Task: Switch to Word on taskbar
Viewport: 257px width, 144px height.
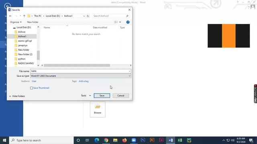Action: 171,140
